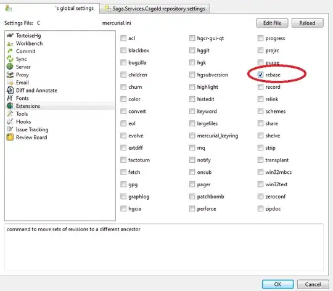Enable the fetch extension
This screenshot has height=291, width=333.
tap(123, 172)
